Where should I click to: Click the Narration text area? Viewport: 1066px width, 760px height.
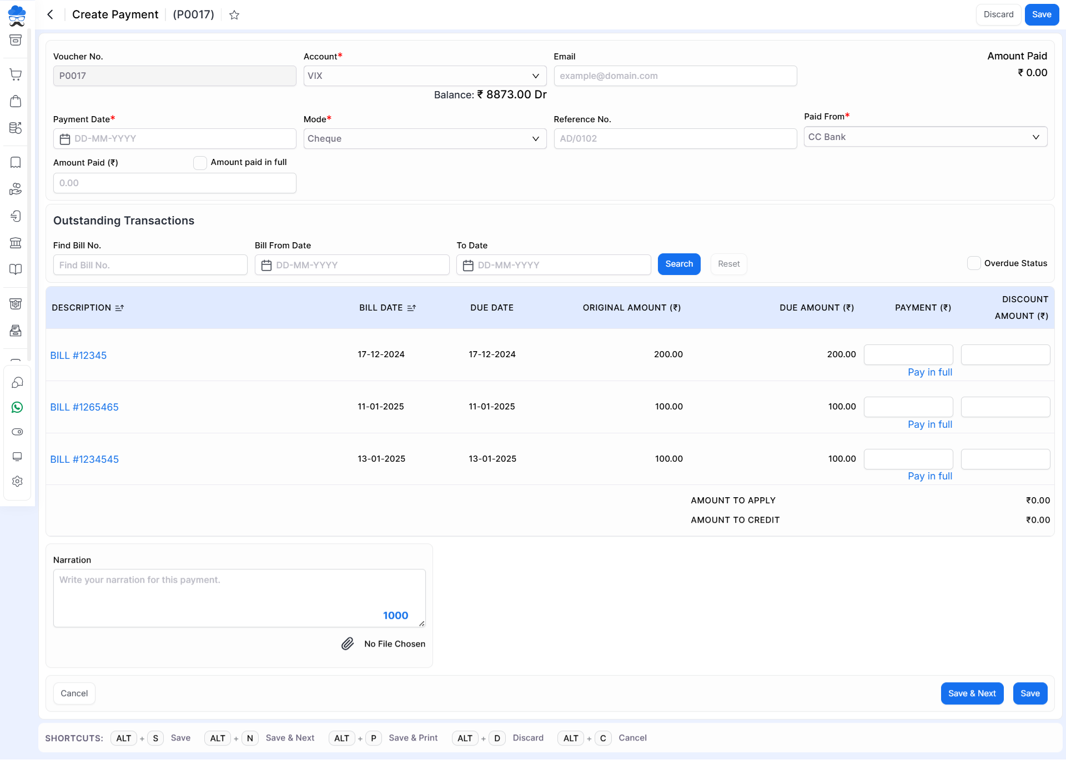click(x=239, y=598)
